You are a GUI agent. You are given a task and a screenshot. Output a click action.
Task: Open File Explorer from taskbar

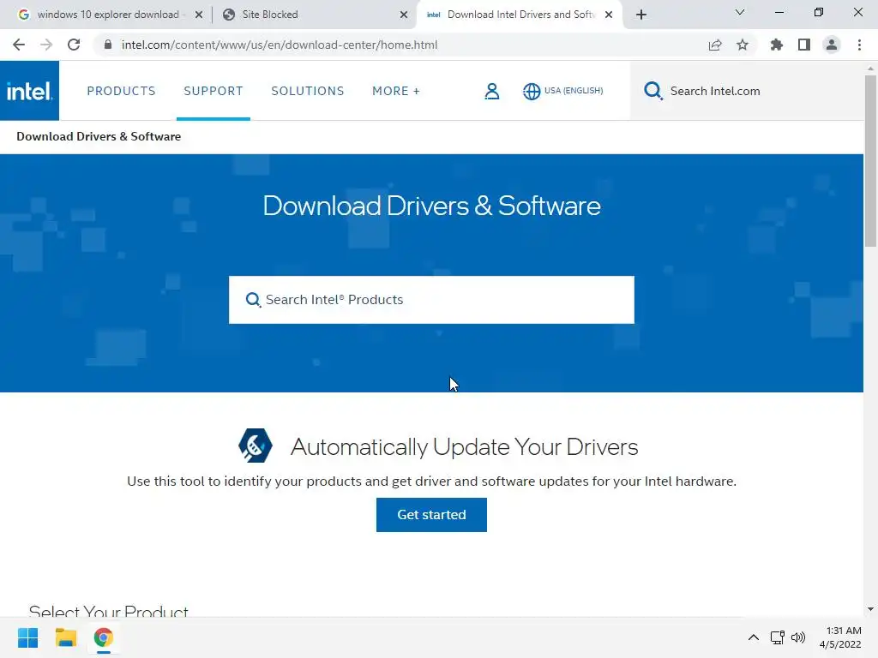point(65,637)
